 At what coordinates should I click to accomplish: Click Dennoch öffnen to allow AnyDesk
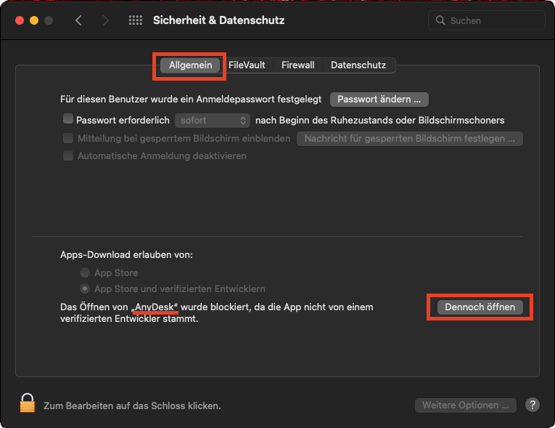tap(480, 307)
